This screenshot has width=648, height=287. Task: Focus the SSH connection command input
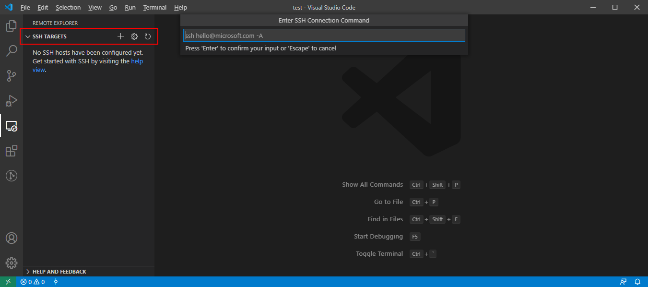pos(324,36)
